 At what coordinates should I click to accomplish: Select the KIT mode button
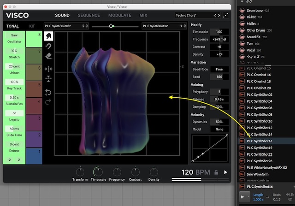click(32, 26)
